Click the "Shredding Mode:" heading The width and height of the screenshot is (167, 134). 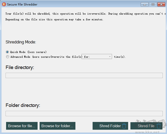tap(21, 42)
